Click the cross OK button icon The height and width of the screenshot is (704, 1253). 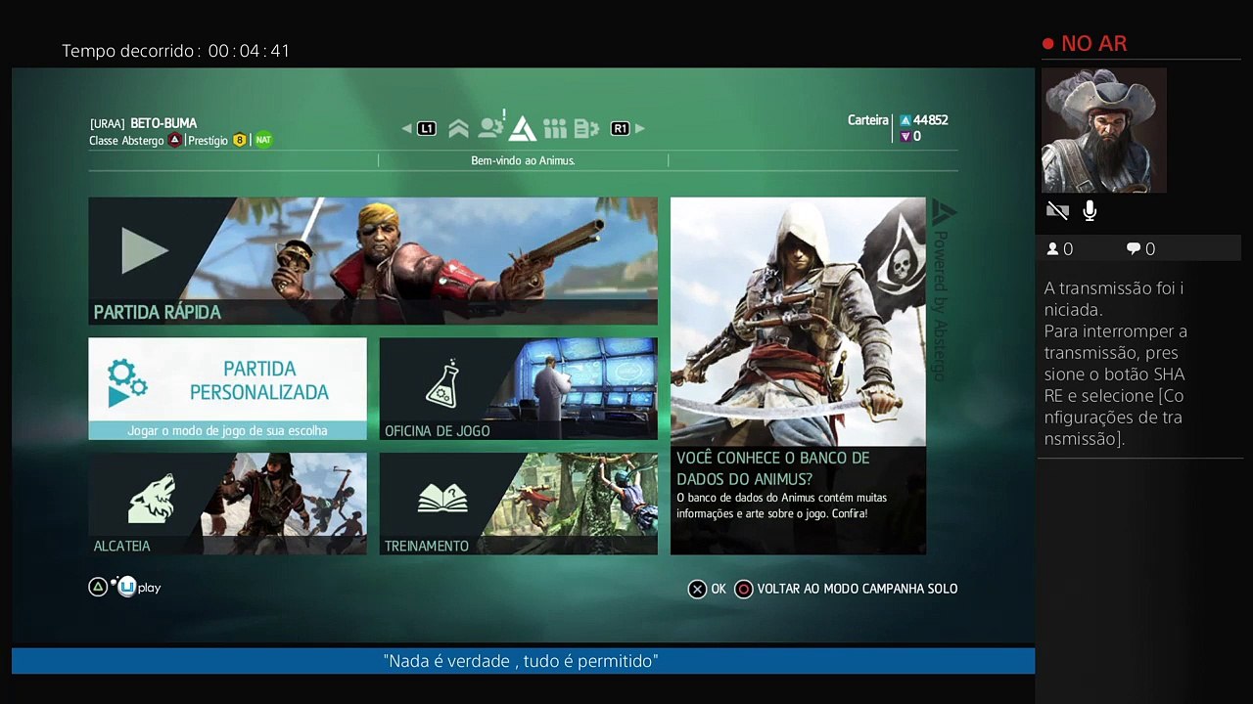click(697, 589)
